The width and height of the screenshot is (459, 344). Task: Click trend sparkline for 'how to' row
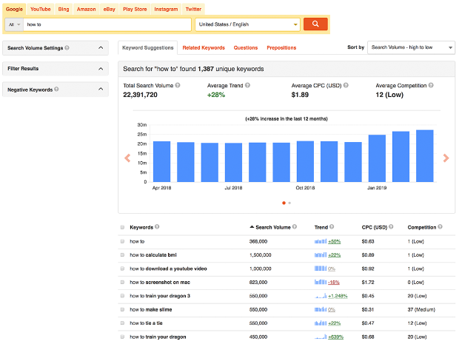click(321, 241)
